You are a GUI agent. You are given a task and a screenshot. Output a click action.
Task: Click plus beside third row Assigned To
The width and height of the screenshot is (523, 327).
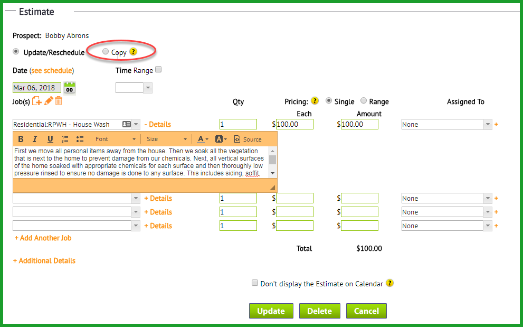click(x=496, y=212)
